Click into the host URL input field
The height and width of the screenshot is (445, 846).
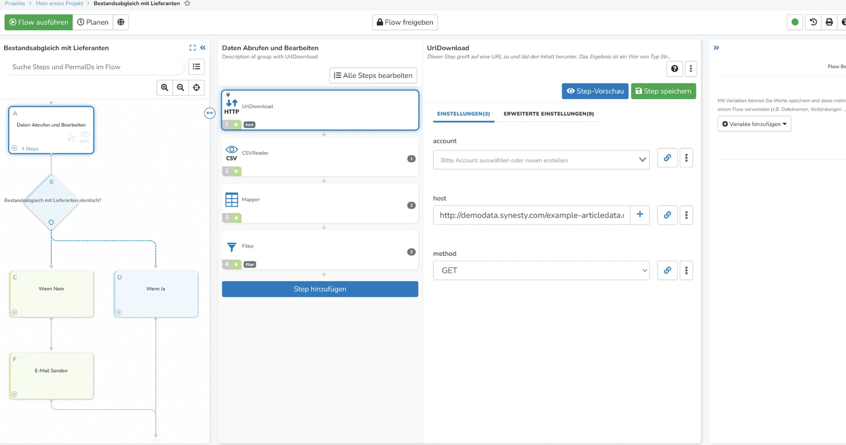tap(532, 215)
